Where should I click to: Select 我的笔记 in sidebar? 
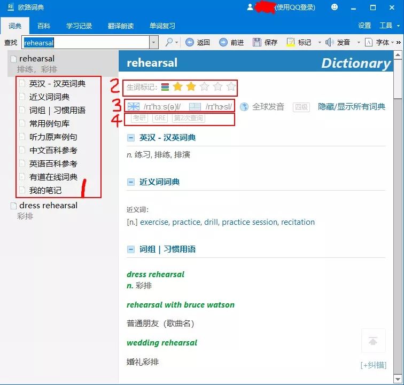[45, 191]
